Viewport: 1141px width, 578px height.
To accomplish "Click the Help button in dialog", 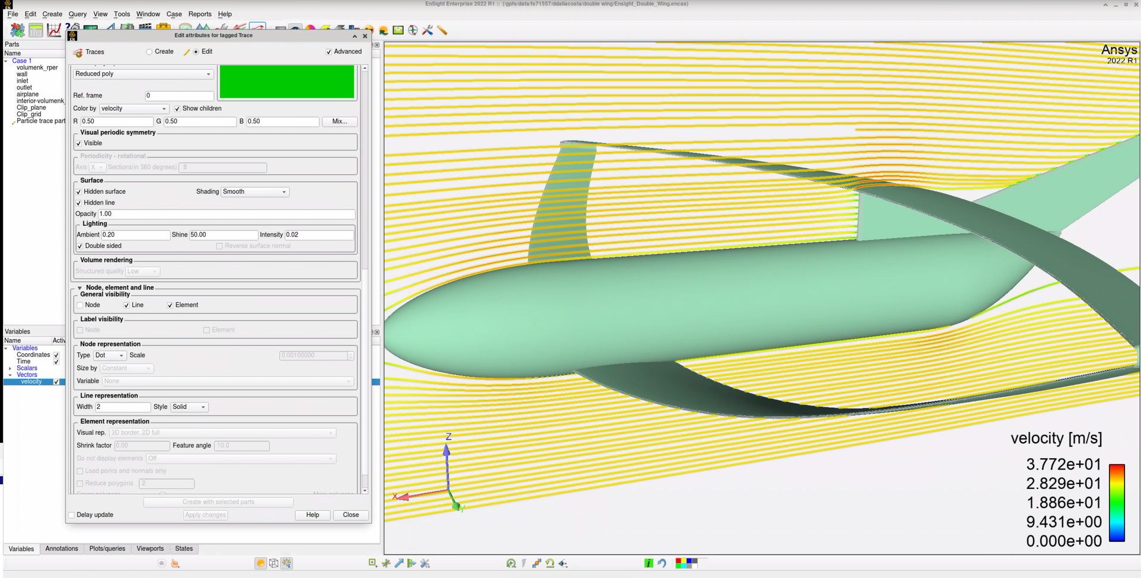I will [312, 515].
